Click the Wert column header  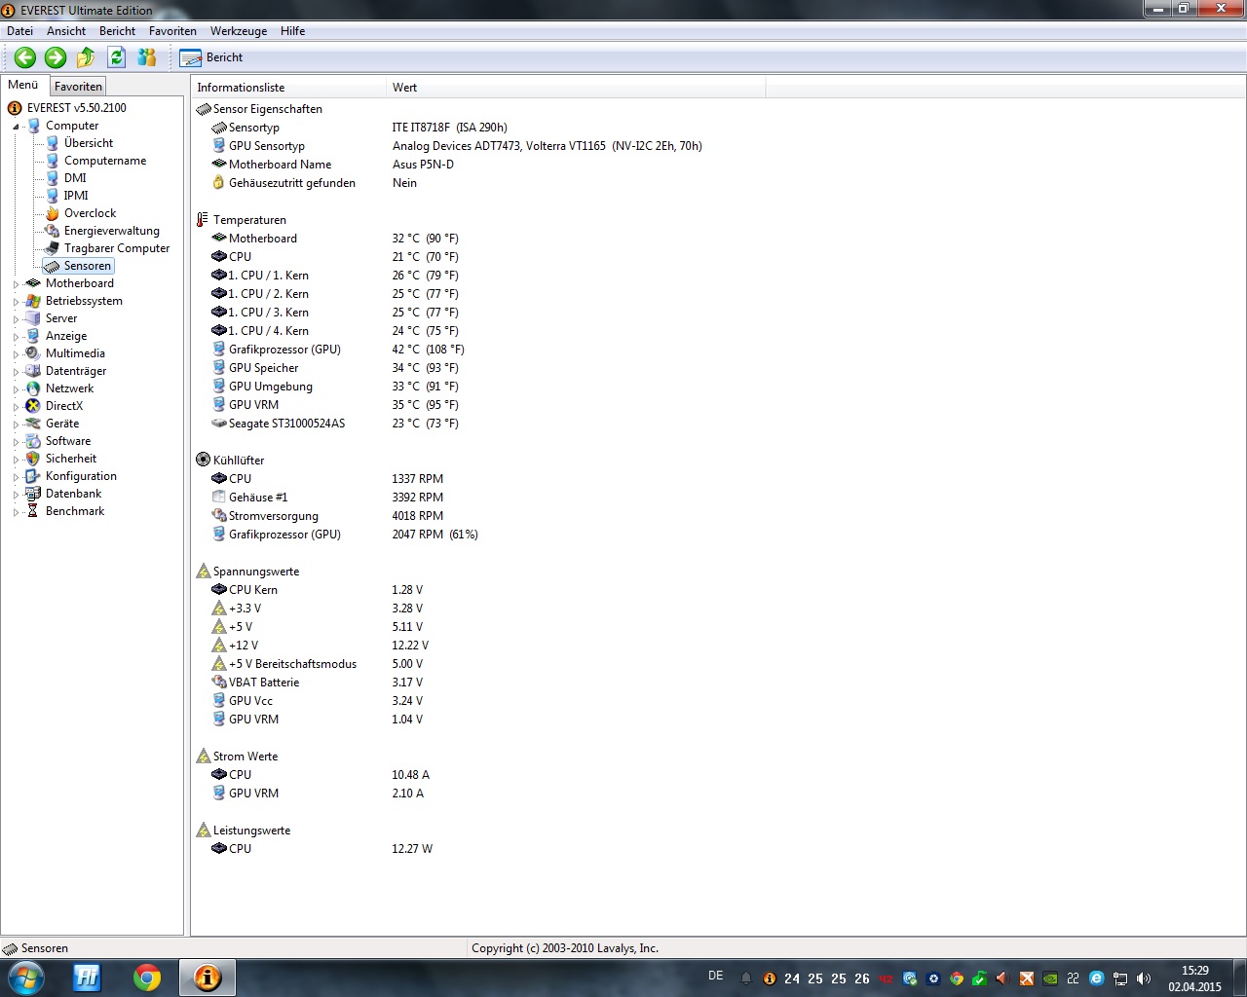577,88
